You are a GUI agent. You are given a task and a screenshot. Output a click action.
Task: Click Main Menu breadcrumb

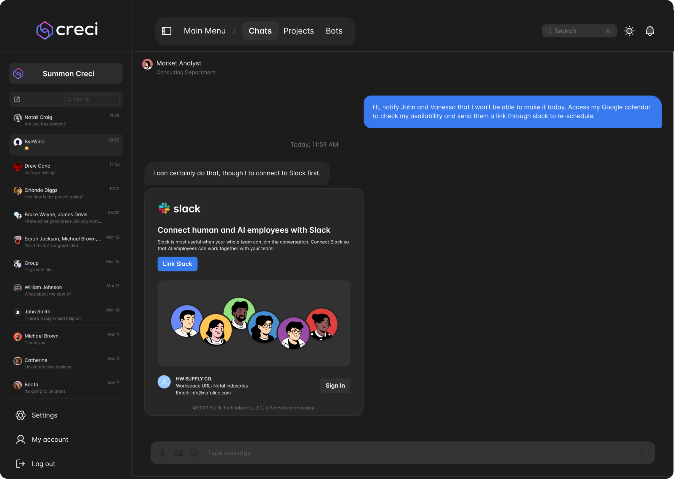205,31
